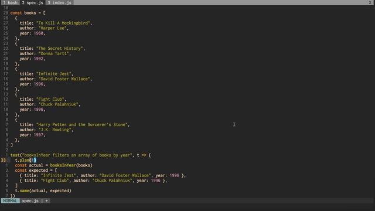Click "Chuck Palahniuk" in expected array
Viewport: 375px width, 211px height.
[x=112, y=181]
